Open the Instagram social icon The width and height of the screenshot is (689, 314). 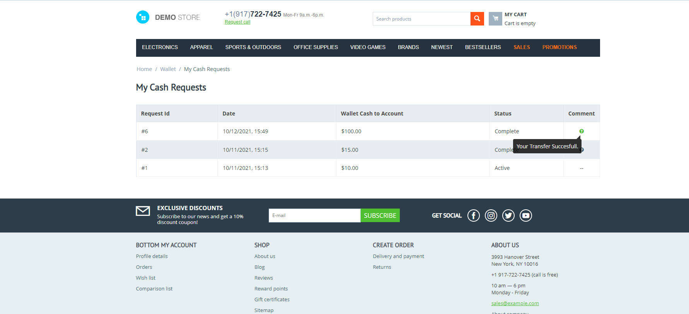[x=491, y=216]
